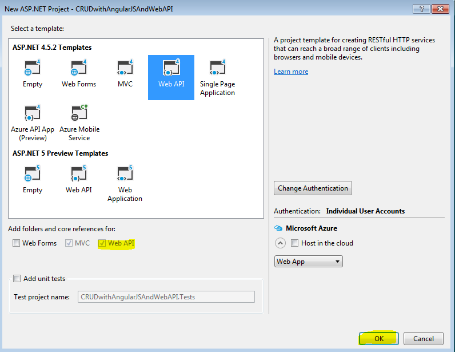Click the Microsoft Azure heading text
455x352 pixels.
tap(312, 228)
